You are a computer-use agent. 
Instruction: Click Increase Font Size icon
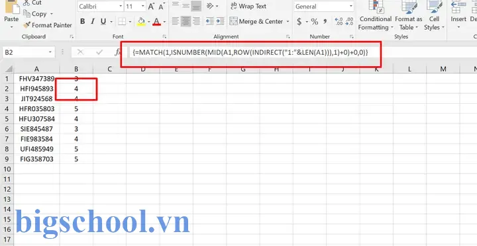pyautogui.click(x=151, y=7)
